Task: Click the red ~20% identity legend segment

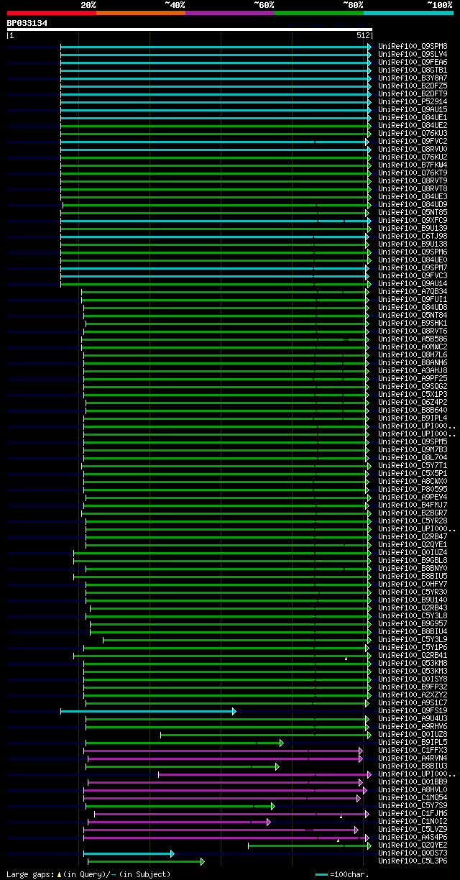Action: pyautogui.click(x=52, y=13)
